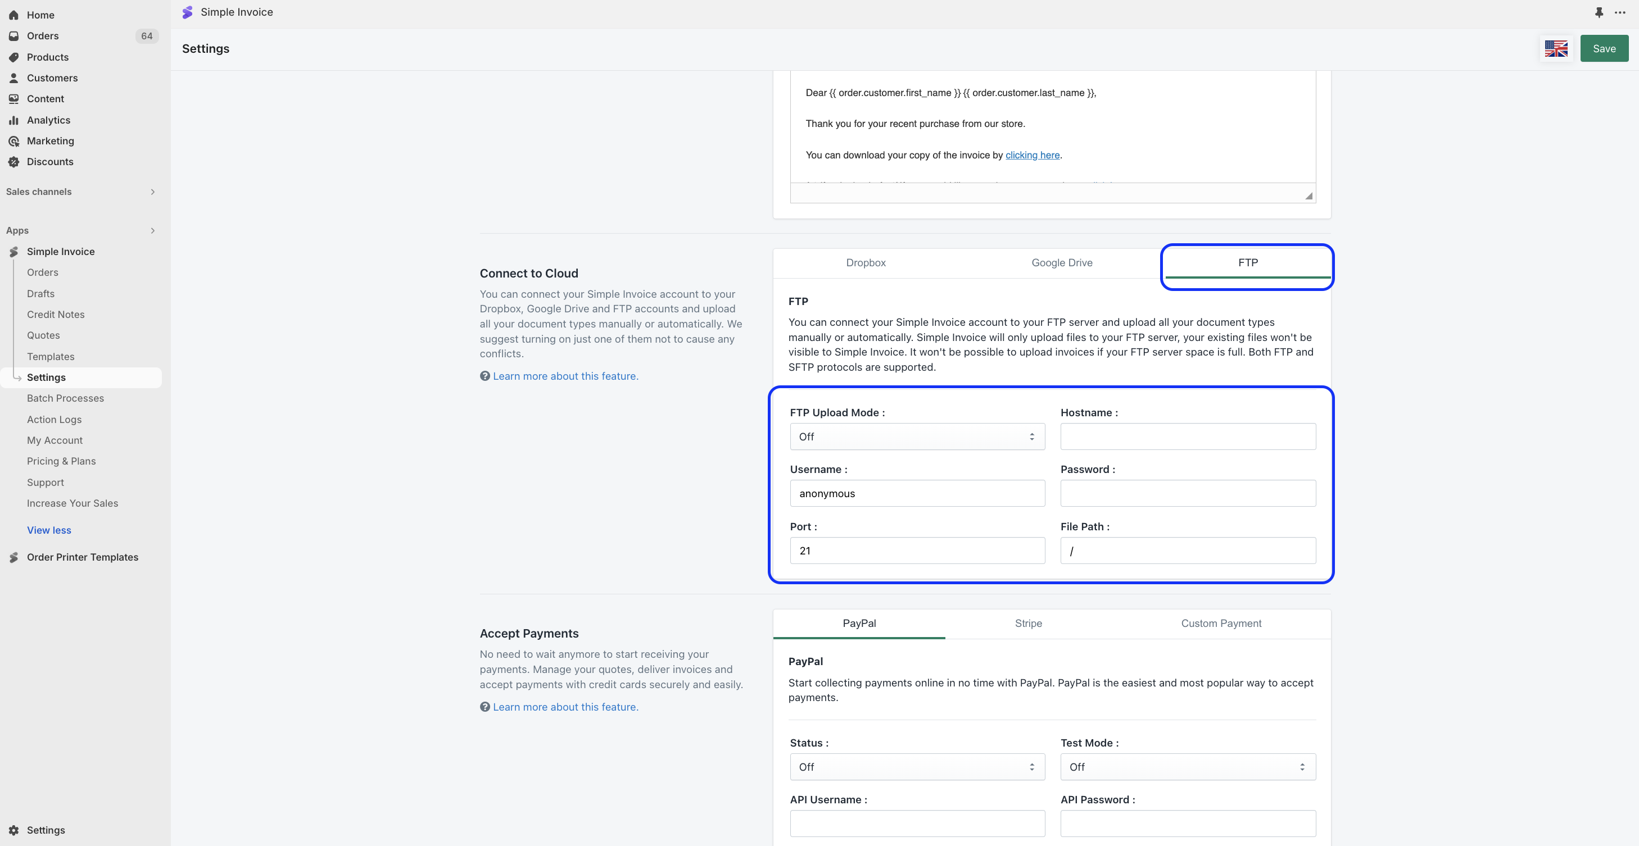The height and width of the screenshot is (846, 1639).
Task: Collapse the Apps section
Action: point(152,230)
